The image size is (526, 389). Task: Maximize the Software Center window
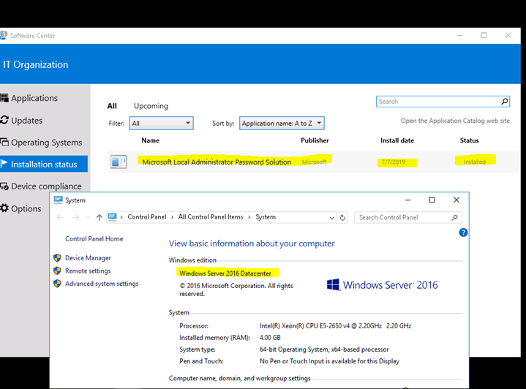pyautogui.click(x=484, y=35)
